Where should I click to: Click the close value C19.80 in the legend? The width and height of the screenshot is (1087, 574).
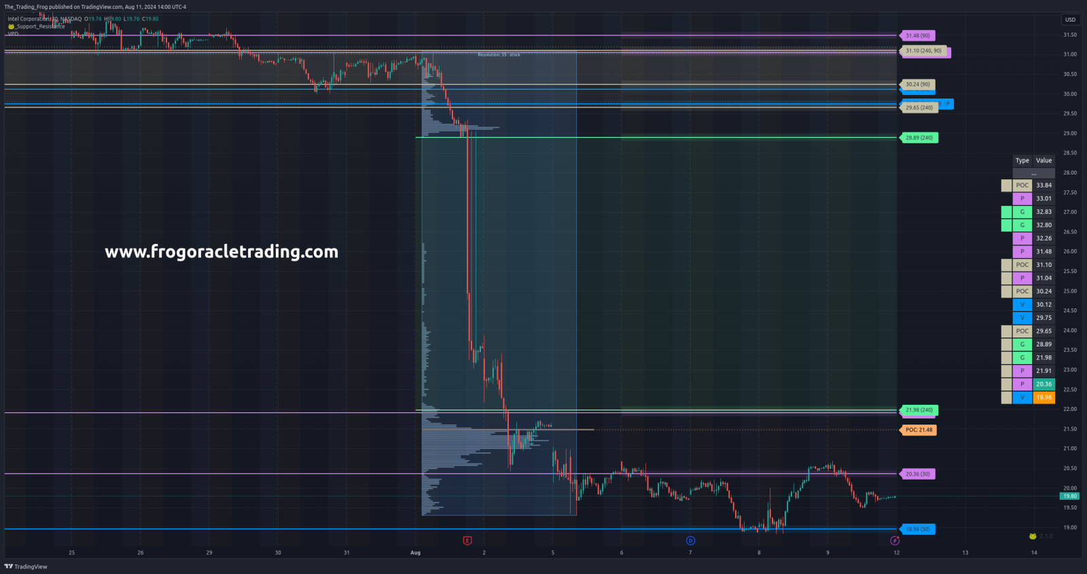150,19
